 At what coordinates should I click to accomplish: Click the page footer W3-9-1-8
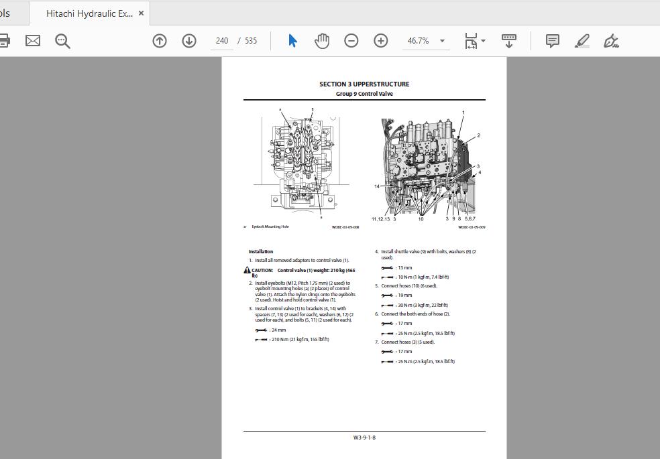point(364,438)
